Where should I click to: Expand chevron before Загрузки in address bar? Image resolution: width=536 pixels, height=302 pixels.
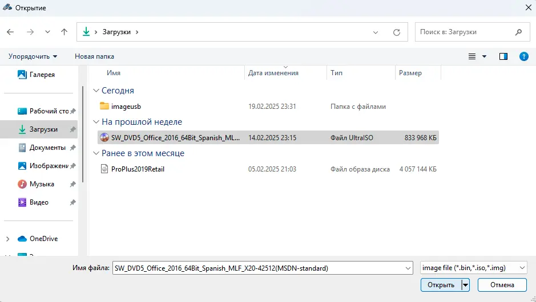(x=96, y=32)
